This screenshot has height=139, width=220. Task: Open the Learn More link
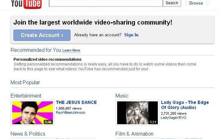[71, 51]
